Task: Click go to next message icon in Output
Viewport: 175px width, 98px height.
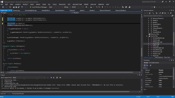Action: [54, 78]
